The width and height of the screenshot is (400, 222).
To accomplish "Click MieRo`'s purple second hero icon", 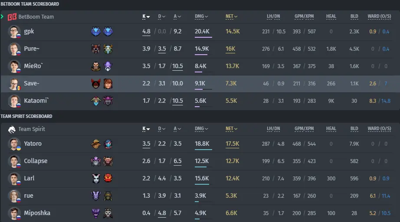I will pyautogui.click(x=108, y=66).
